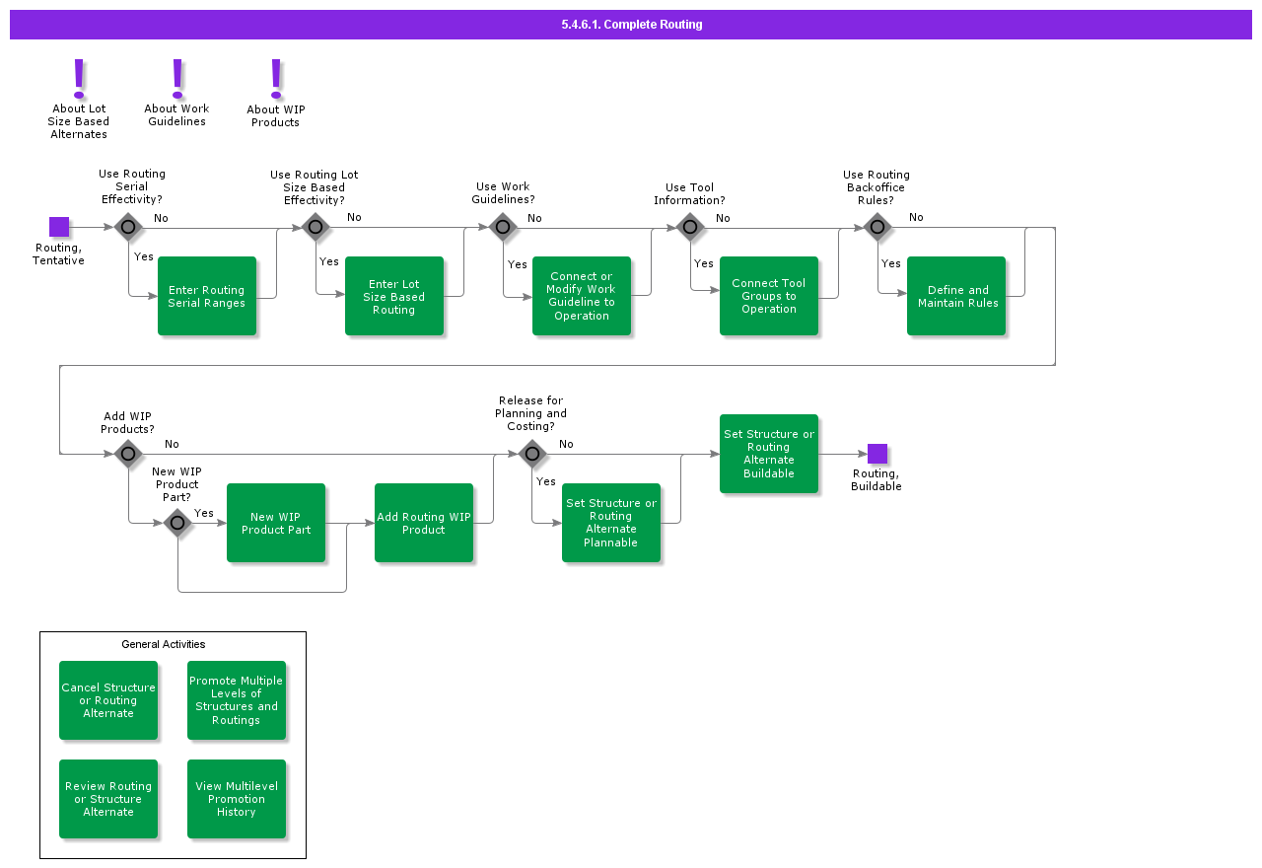The width and height of the screenshot is (1262, 868).
Task: Click the About Lot Size Based Alternates exclamation icon
Action: [x=79, y=78]
